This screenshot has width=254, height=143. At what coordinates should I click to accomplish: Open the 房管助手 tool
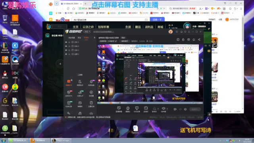tap(80, 83)
